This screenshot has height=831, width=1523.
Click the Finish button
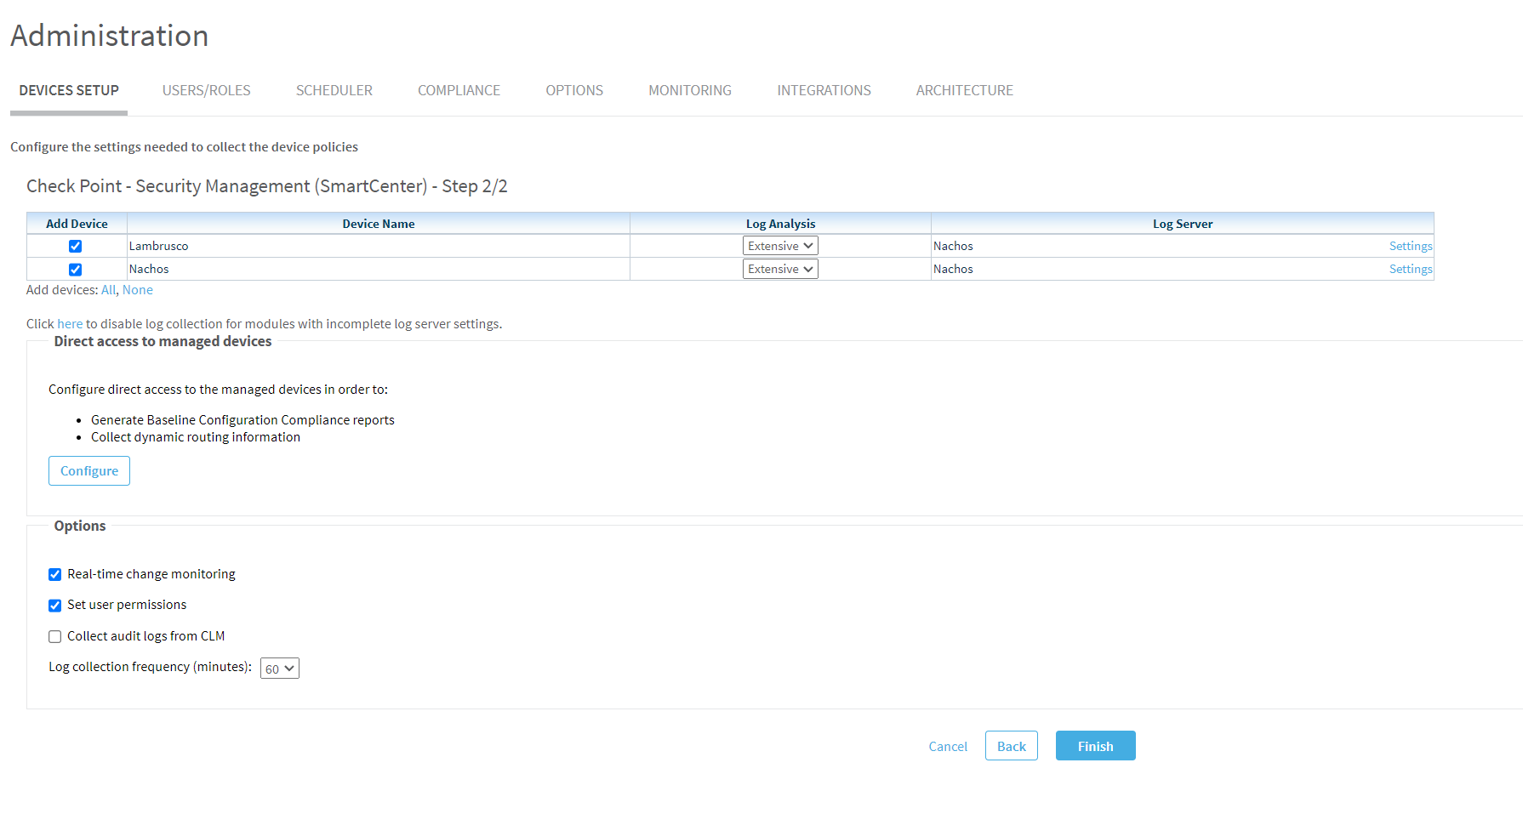click(1095, 746)
